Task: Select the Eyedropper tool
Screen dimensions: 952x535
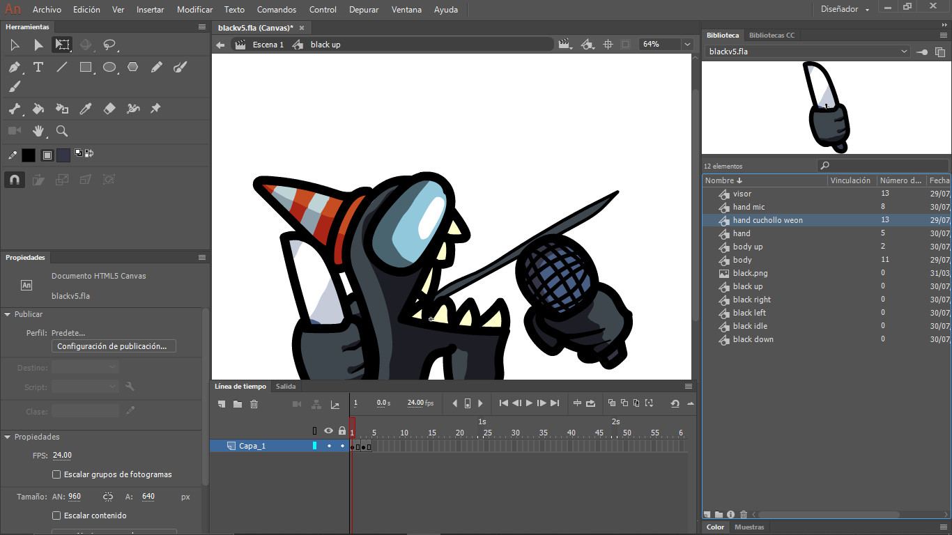Action: [x=86, y=109]
